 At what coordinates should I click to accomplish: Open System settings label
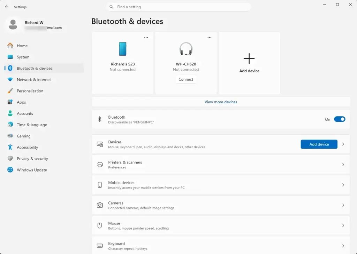(23, 57)
